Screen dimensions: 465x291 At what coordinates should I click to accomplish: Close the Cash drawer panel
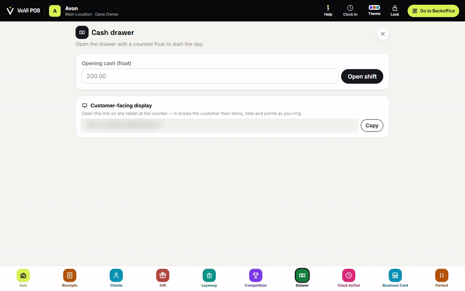tap(383, 34)
